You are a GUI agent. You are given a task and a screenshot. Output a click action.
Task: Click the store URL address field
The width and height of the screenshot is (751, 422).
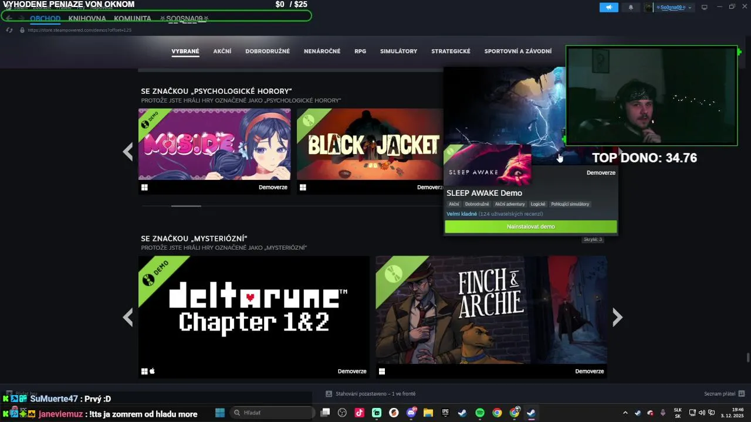79,30
